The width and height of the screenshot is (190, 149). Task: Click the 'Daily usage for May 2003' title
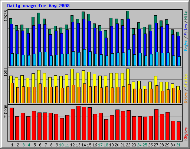coord(38,6)
